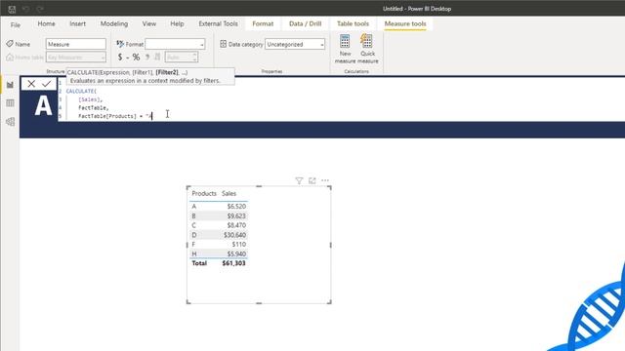This screenshot has height=351, width=625.
Task: Click the Quick measure button
Action: [x=367, y=49]
